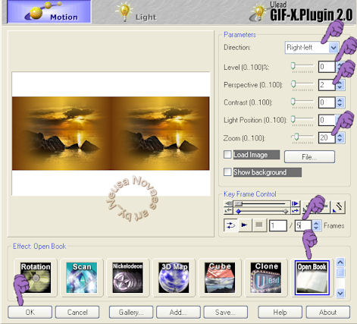Click the Contrast slider handle

click(x=293, y=102)
